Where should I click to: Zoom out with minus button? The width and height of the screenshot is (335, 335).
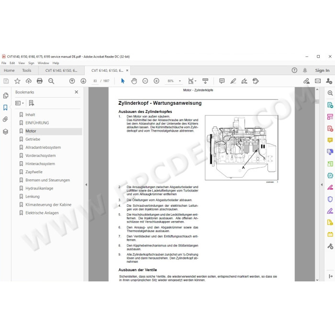[145, 81]
